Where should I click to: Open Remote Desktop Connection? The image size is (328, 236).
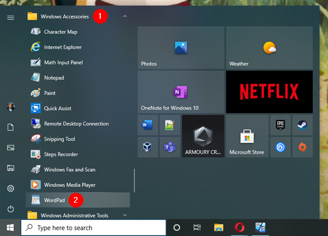click(77, 124)
